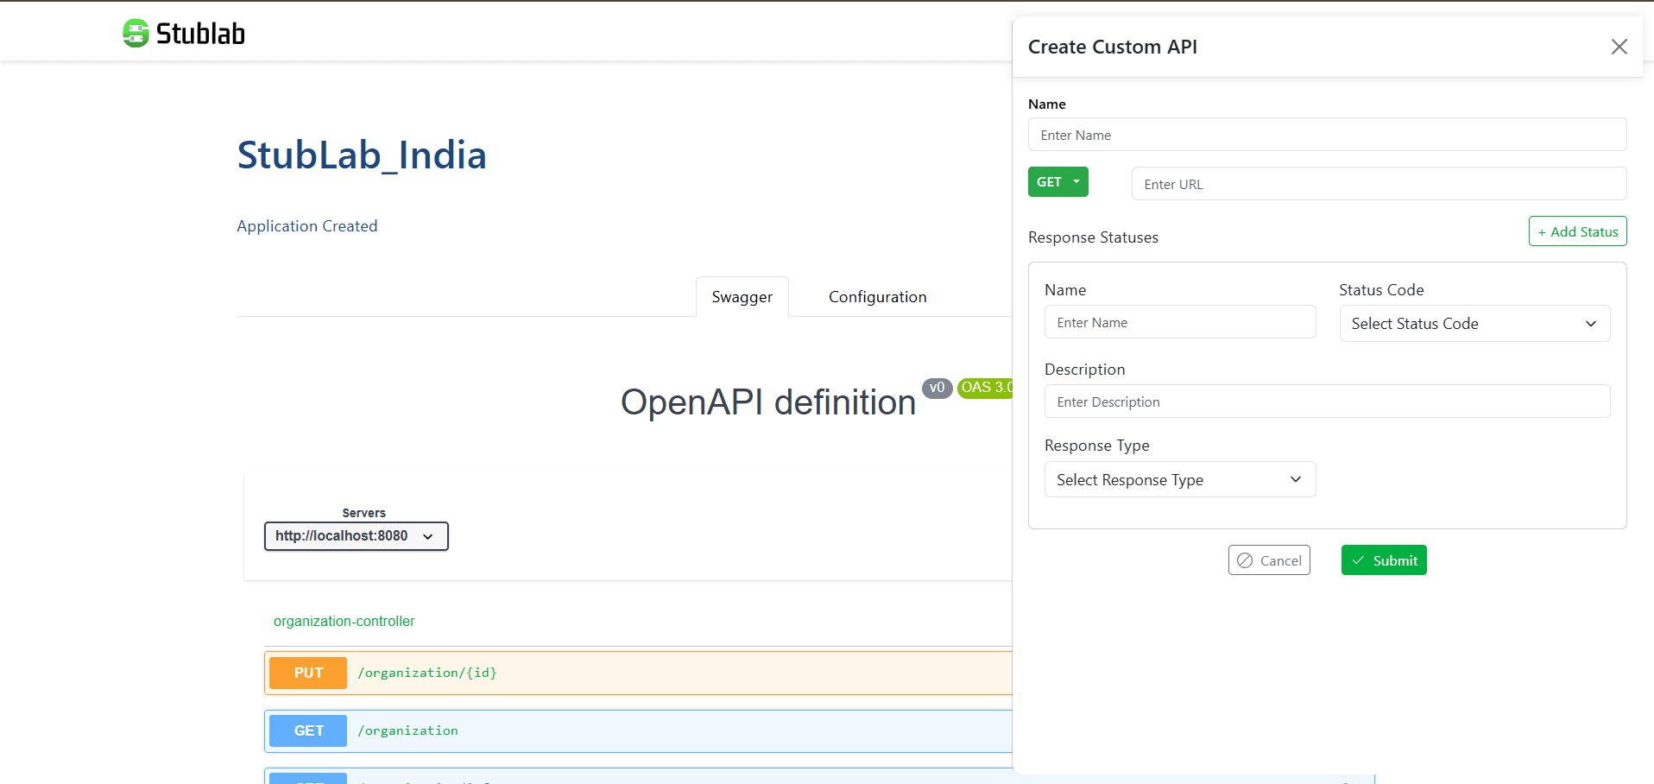Image resolution: width=1654 pixels, height=784 pixels.
Task: Click the Stublab brand name text
Action: point(200,34)
